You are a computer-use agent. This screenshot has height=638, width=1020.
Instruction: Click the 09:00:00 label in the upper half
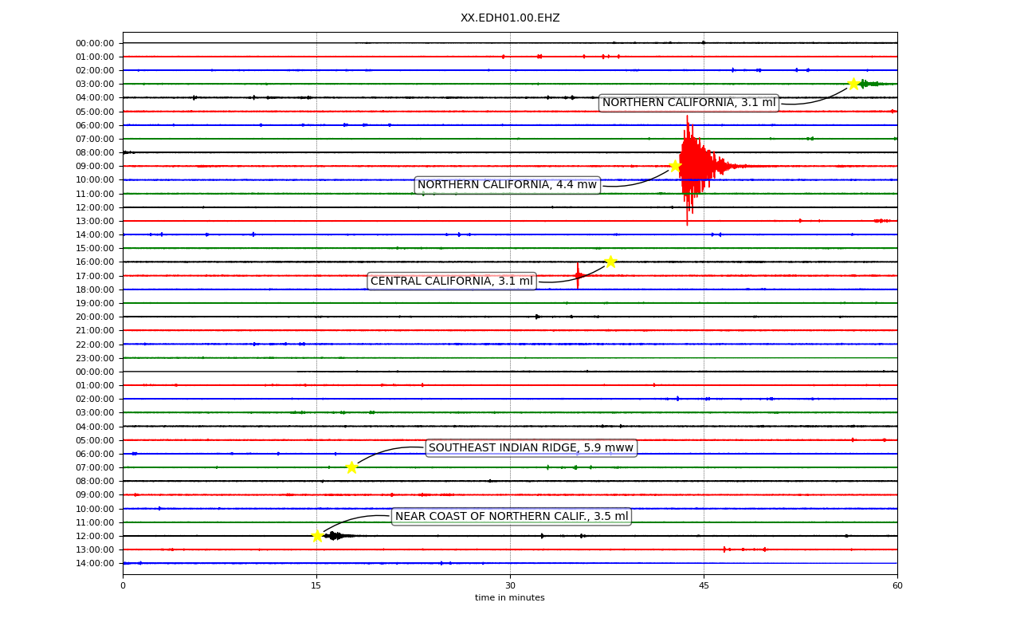point(95,166)
